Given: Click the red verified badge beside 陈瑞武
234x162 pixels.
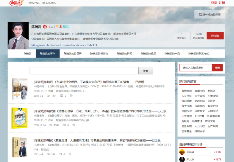Looking at the screenshot, I should [x=45, y=27].
